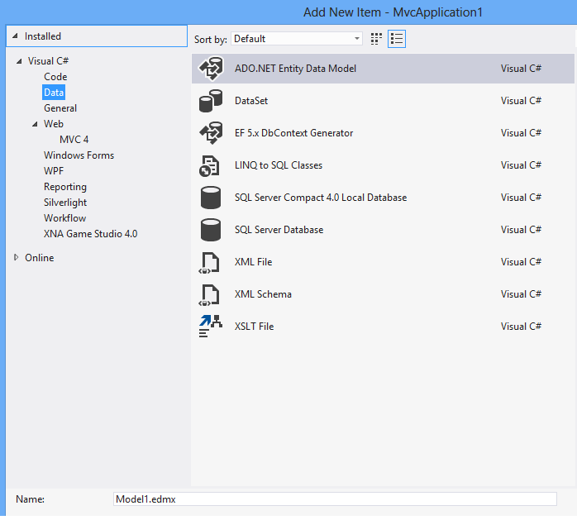
Task: Select the Data category
Action: 54,93
